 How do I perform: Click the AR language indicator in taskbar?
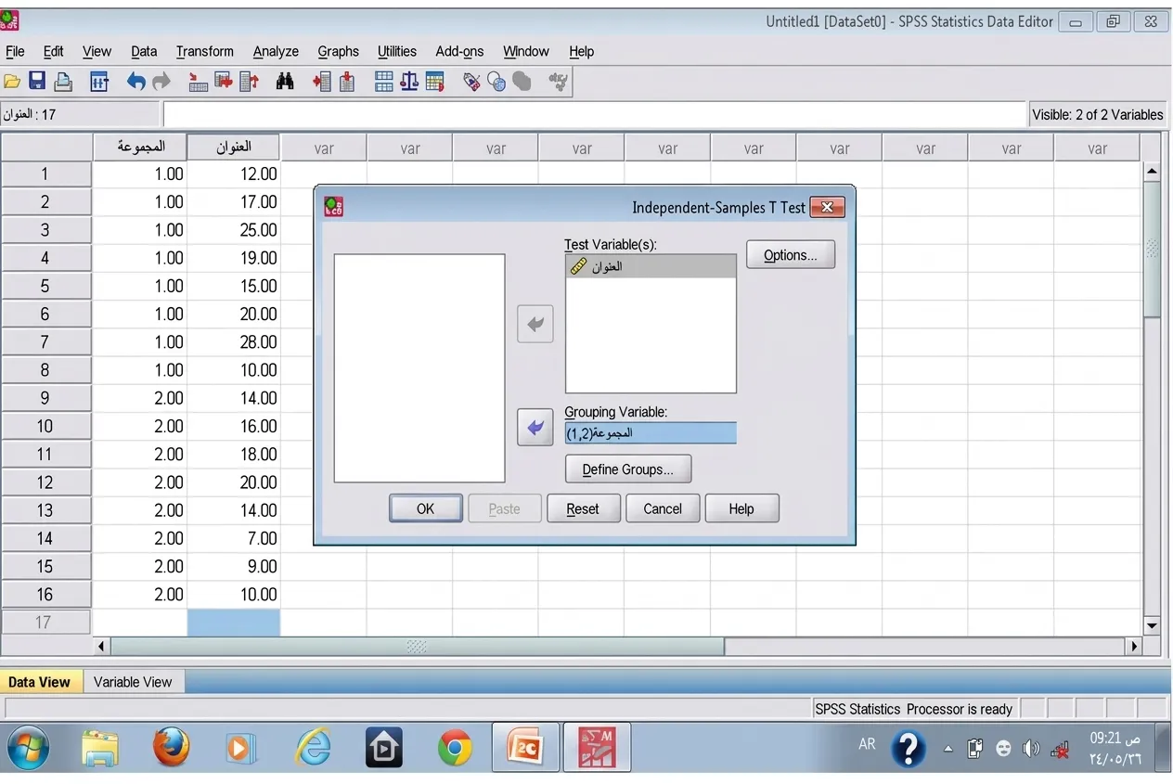tap(867, 744)
